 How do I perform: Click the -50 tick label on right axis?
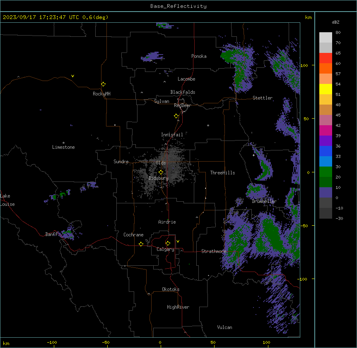pos(304,226)
